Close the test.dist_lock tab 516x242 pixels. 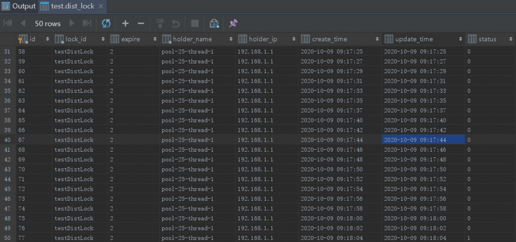(101, 6)
